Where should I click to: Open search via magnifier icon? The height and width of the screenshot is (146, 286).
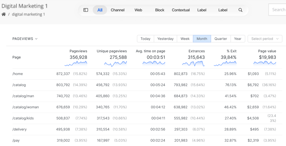pyautogui.click(x=240, y=10)
